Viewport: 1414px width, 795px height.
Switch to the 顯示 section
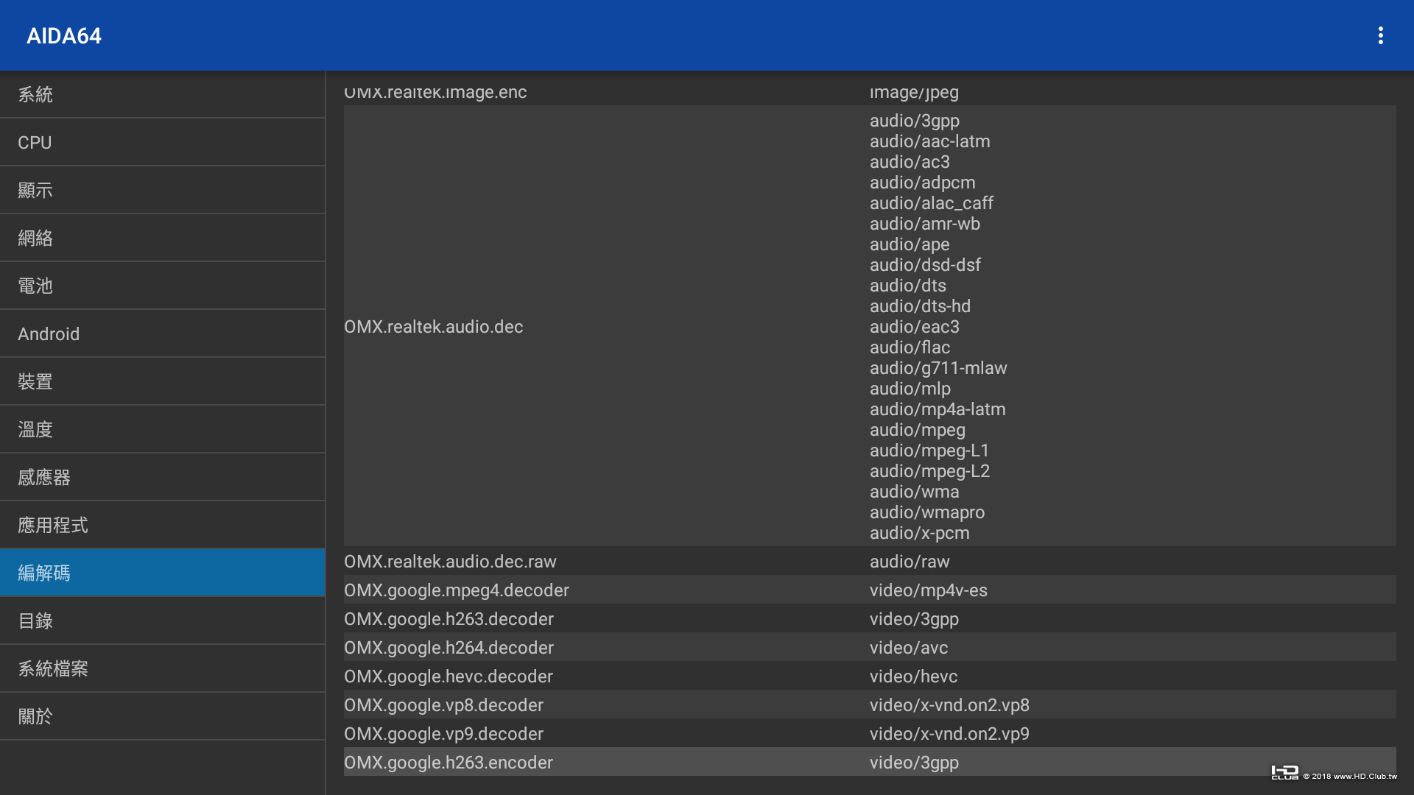tap(162, 190)
